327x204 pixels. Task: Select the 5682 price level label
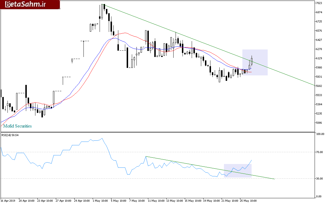point(319,86)
